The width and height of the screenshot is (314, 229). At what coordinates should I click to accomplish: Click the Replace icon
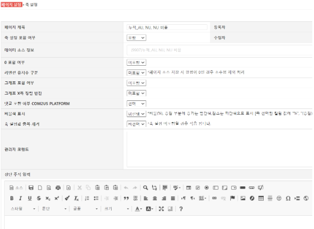(x=154, y=187)
